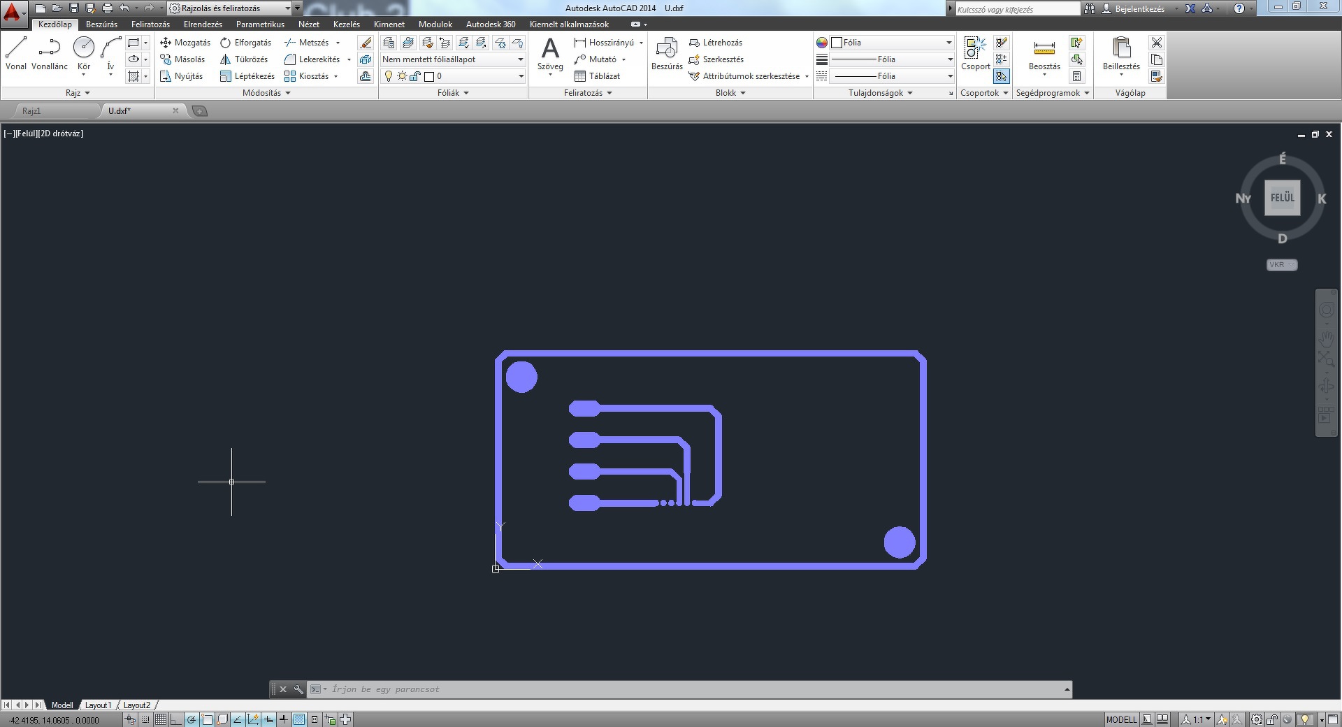Open the workspace dropdown Rajzolás és feliratozás
The width and height of the screenshot is (1342, 727).
click(x=231, y=8)
